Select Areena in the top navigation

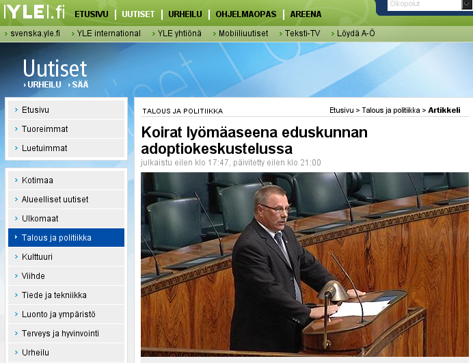pyautogui.click(x=306, y=14)
